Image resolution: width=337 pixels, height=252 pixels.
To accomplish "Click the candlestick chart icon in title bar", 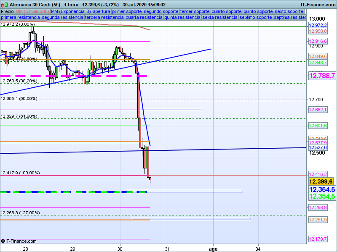I will tap(4, 4).
